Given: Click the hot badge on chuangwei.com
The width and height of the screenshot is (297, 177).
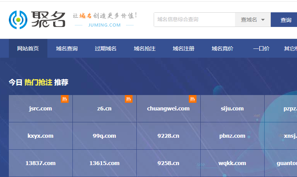Looking at the screenshot, I should 192,99.
